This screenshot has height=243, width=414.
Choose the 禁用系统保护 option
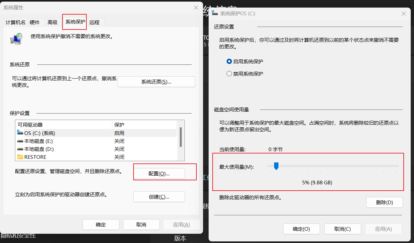click(x=229, y=74)
